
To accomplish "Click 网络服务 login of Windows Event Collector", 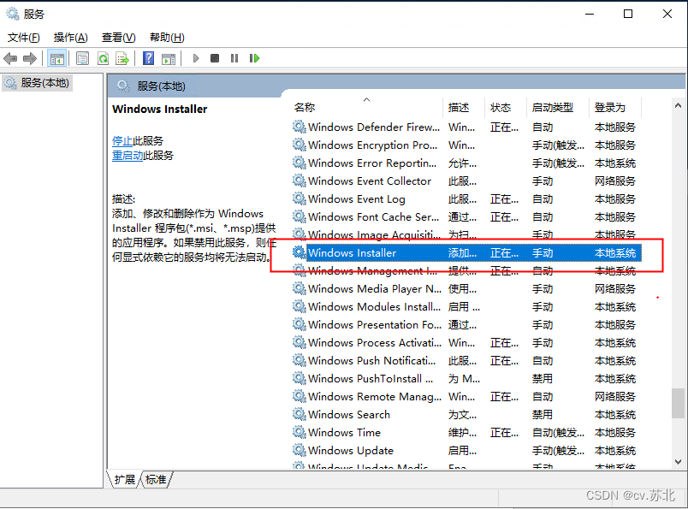I will (615, 181).
